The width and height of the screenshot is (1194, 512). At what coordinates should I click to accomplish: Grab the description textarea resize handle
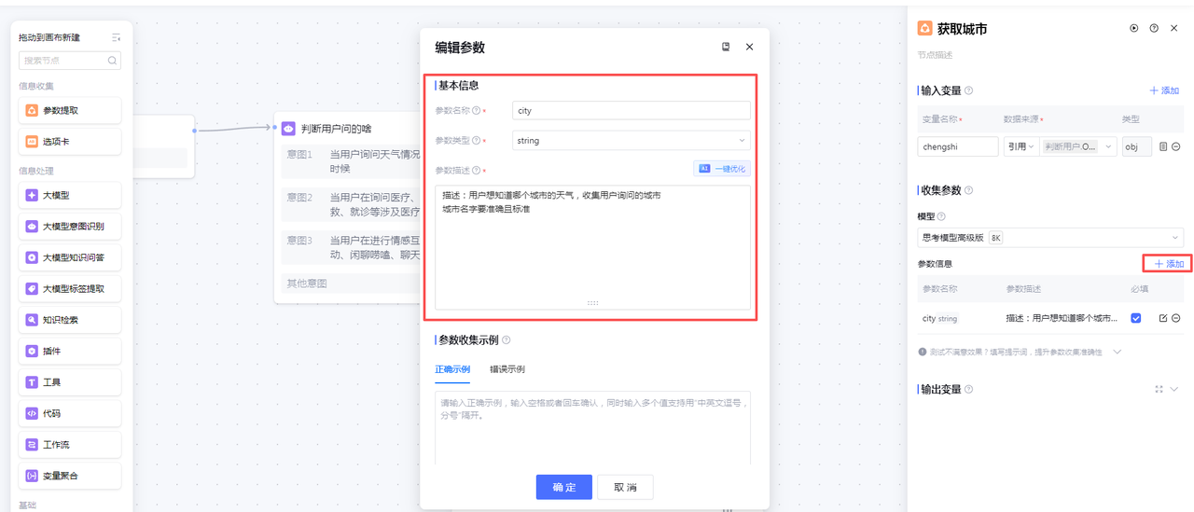pyautogui.click(x=592, y=303)
